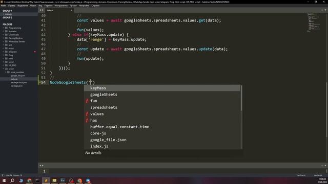This screenshot has height=184, width=328.
Task: Choose buffer-equal-constant-time suggestion
Action: 162,127
